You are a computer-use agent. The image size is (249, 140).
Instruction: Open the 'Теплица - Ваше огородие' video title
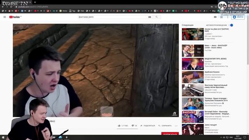tap(216, 100)
